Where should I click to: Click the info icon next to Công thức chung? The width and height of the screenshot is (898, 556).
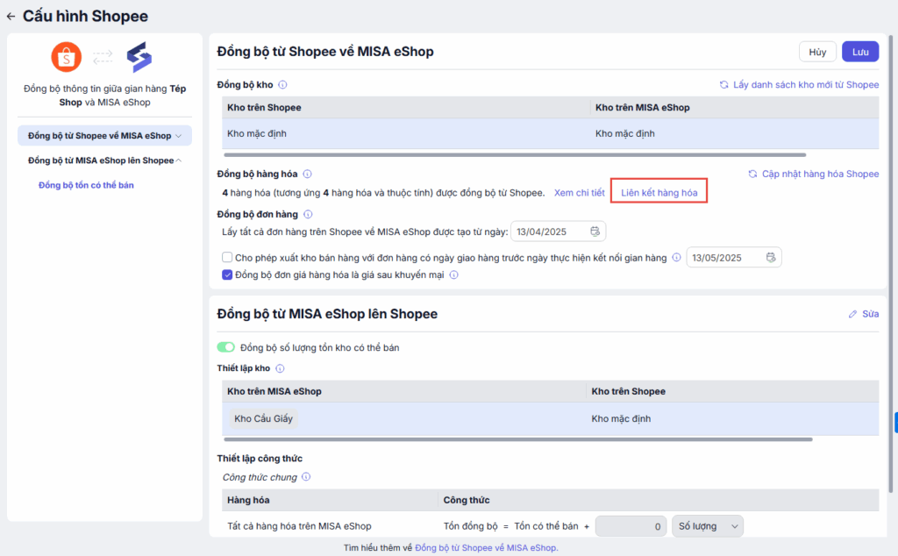tap(306, 477)
